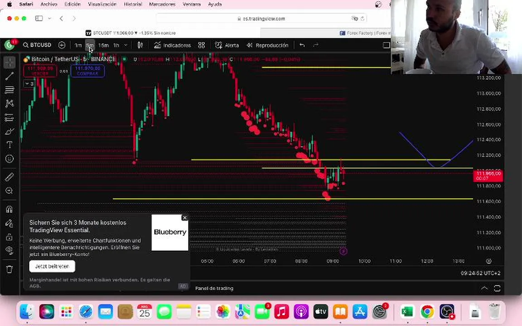The width and height of the screenshot is (522, 326).
Task: Open the Ventana menu
Action: 191,5
